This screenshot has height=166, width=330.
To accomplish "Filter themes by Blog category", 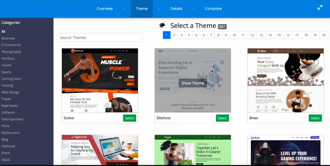I will click(5, 139).
